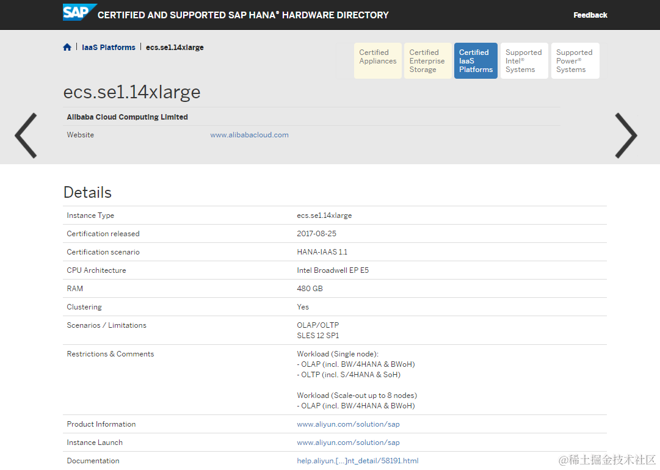Open Supported Power Systems tab
The image size is (660, 470).
[x=575, y=60]
